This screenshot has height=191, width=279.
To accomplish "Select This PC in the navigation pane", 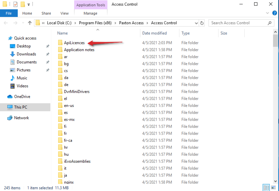I will 21,107.
